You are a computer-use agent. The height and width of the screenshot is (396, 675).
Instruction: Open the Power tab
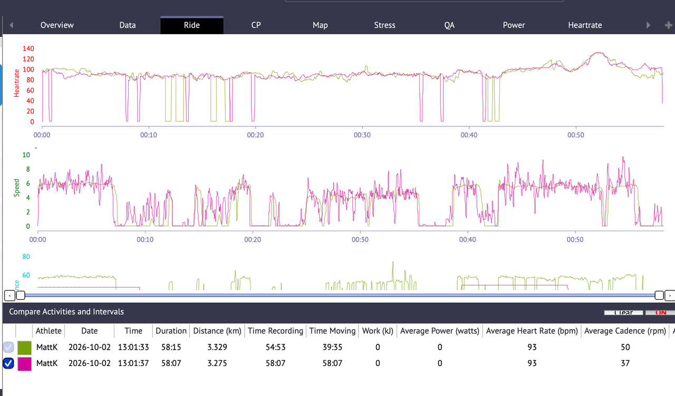tap(514, 25)
